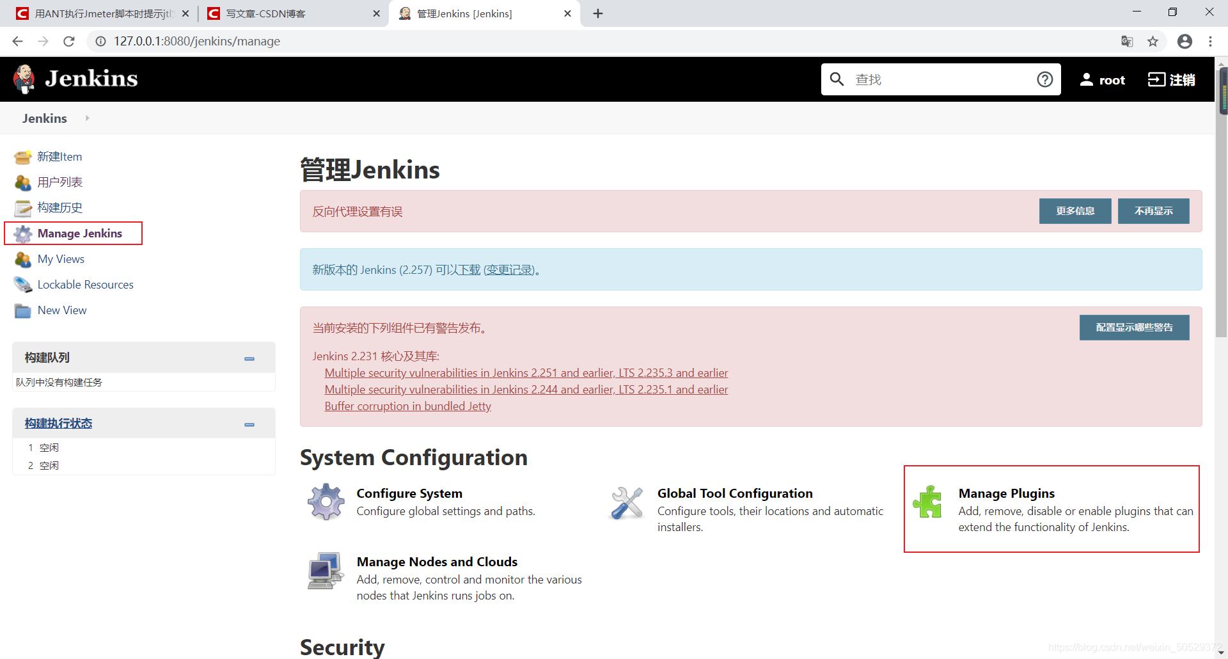
Task: Click the New View folder icon
Action: click(23, 310)
